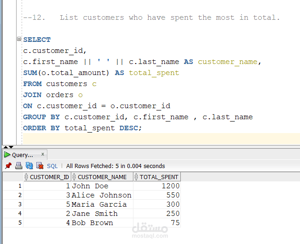Image resolution: width=300 pixels, height=244 pixels.
Task: Click the sort icon on CUSTOMER_NAME column
Action: point(75,177)
